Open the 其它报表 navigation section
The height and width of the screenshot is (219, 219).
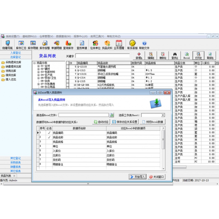16,171
